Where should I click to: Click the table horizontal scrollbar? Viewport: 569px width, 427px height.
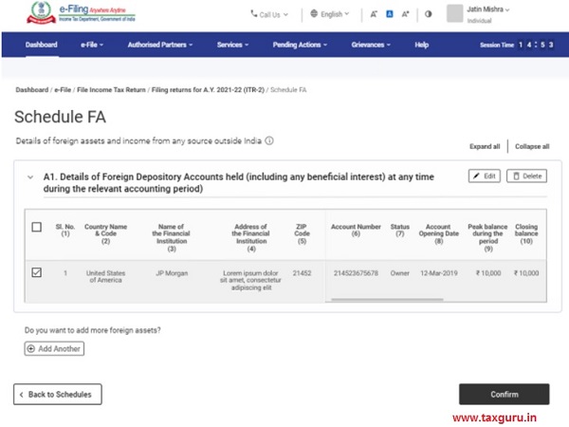pos(387,300)
